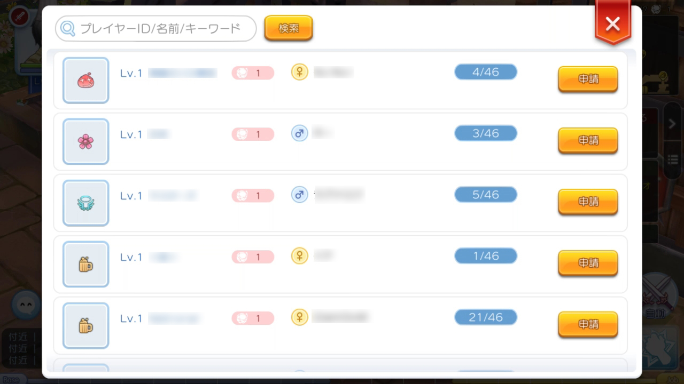Click the beer mug emblem beside 1/46

pos(85,264)
